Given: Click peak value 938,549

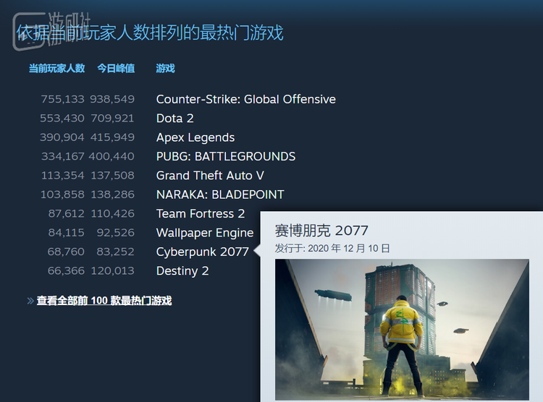Looking at the screenshot, I should pos(112,99).
